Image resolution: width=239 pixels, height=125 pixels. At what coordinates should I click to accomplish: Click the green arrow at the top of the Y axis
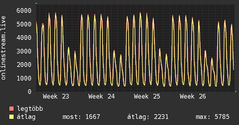click(x=36, y=3)
